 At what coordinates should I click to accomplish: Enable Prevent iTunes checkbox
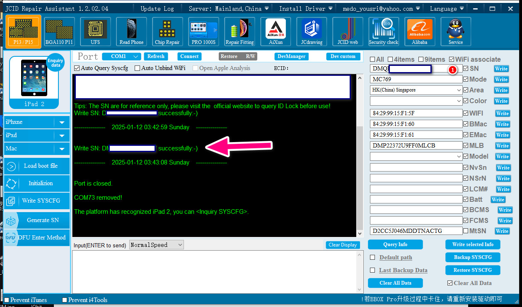click(x=7, y=300)
